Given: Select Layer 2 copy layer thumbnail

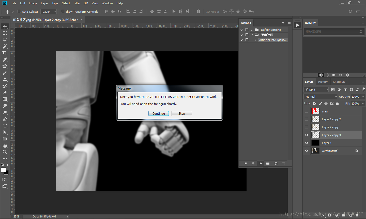Looking at the screenshot, I should tap(315, 127).
